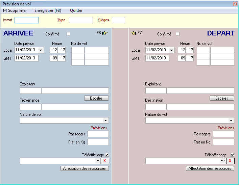The image size is (239, 185).
Task: Click red X button in Arrivee panel
Action: pyautogui.click(x=105, y=161)
